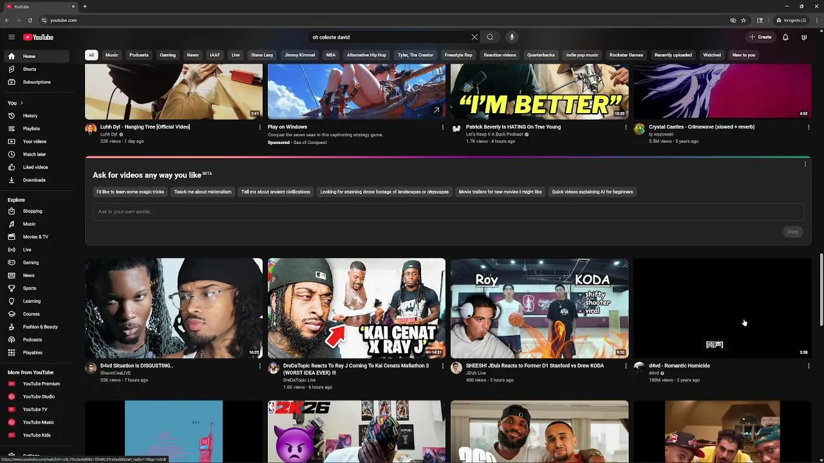Click the YouTube logo

pos(39,37)
